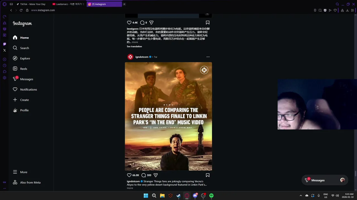The width and height of the screenshot is (357, 200).
Task: Click the send/flow arrow toolbar icon
Action: 330,10
